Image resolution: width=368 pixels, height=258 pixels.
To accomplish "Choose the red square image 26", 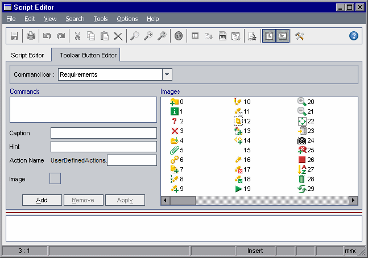I will pyautogui.click(x=302, y=160).
